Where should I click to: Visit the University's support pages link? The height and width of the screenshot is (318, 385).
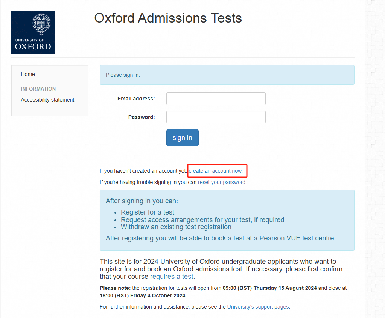[x=258, y=307]
